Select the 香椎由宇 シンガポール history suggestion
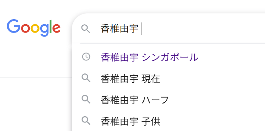The width and height of the screenshot is (265, 131). tap(169, 57)
